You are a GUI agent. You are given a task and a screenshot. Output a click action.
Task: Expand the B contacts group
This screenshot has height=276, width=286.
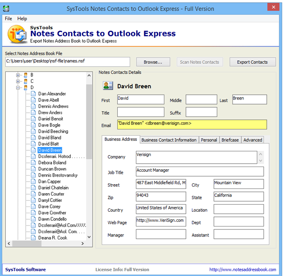tap(18, 75)
